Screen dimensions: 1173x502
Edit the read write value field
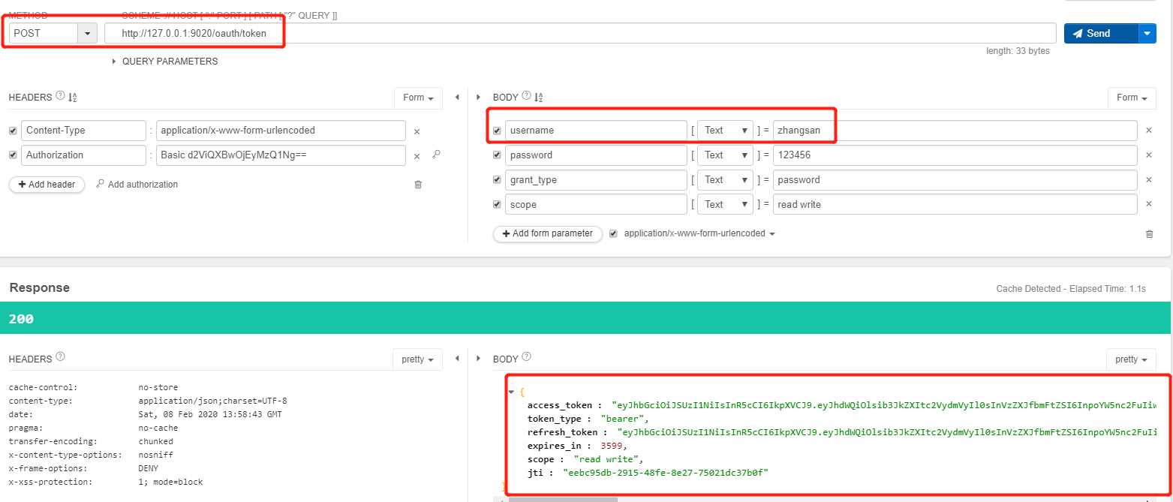click(955, 205)
